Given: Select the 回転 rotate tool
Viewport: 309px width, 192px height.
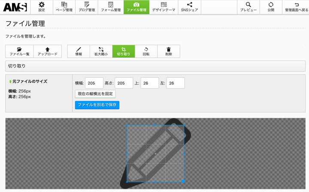Looking at the screenshot, I should (x=146, y=51).
